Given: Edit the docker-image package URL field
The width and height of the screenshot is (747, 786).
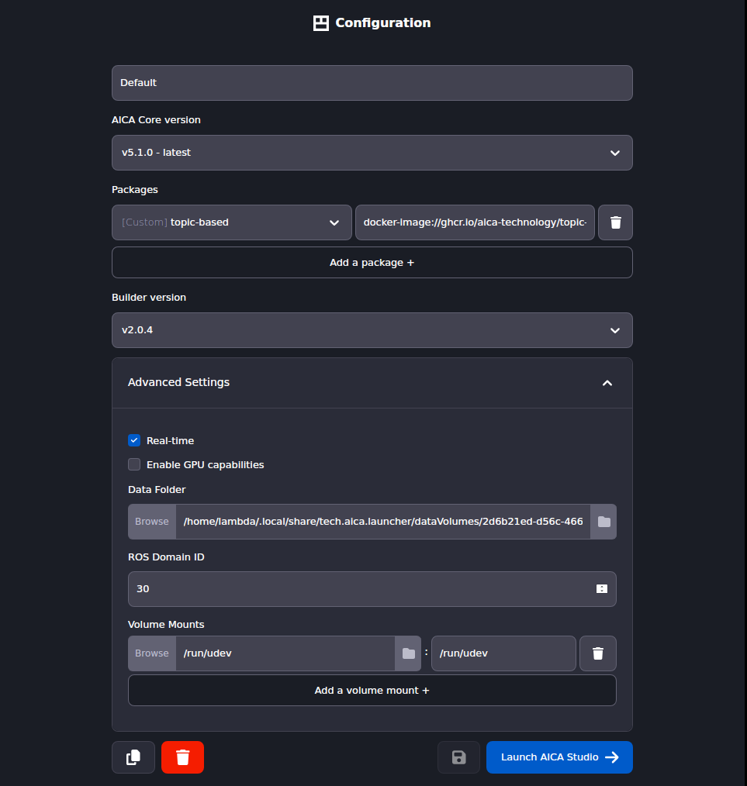Looking at the screenshot, I should [474, 222].
